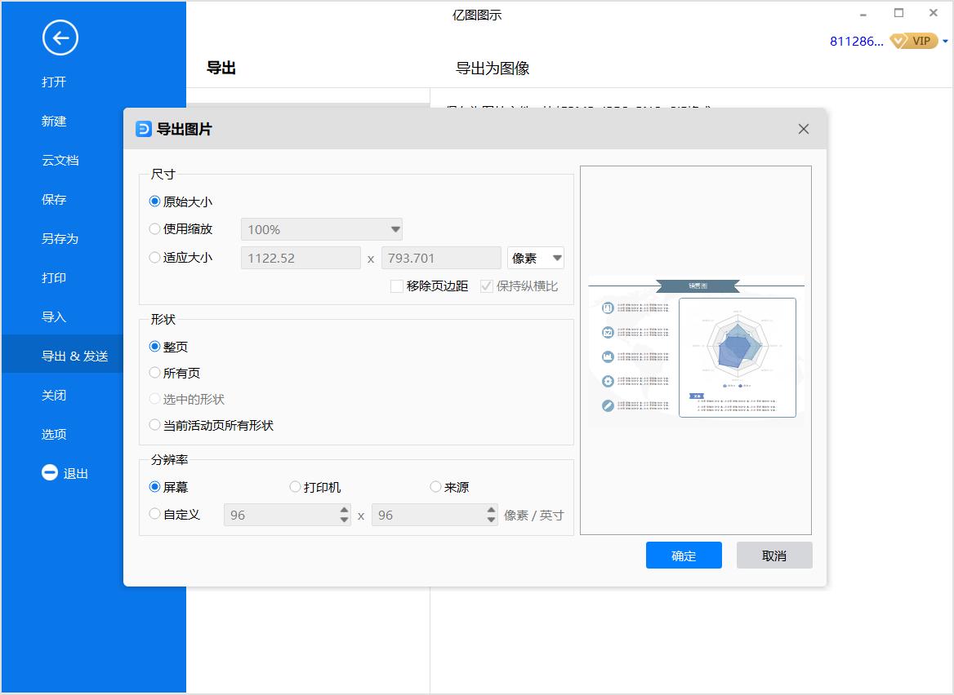This screenshot has width=954, height=695.
Task: Open the 100% zoom dropdown
Action: 321,229
